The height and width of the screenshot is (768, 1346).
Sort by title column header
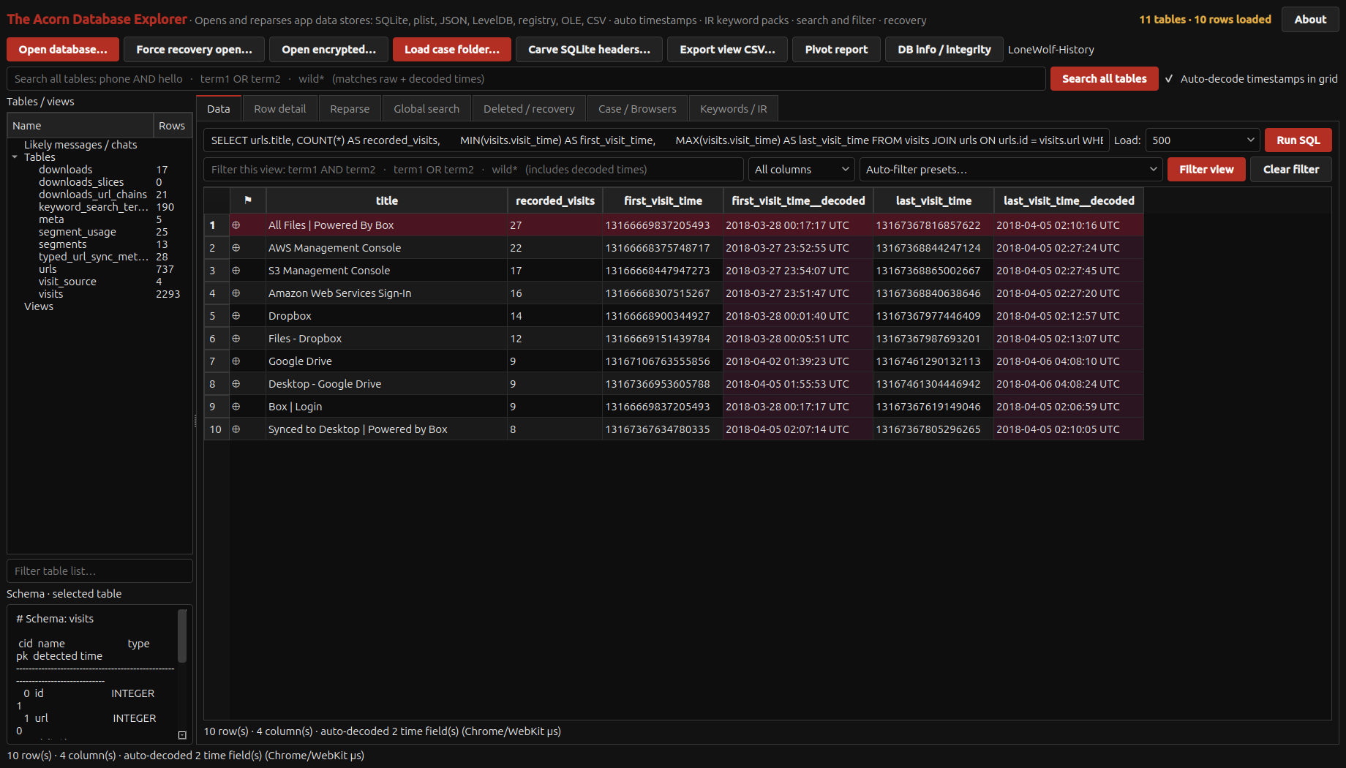387,200
